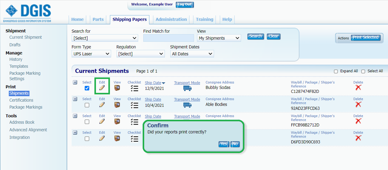
Task: Open the Administration tab
Action: coord(171,19)
